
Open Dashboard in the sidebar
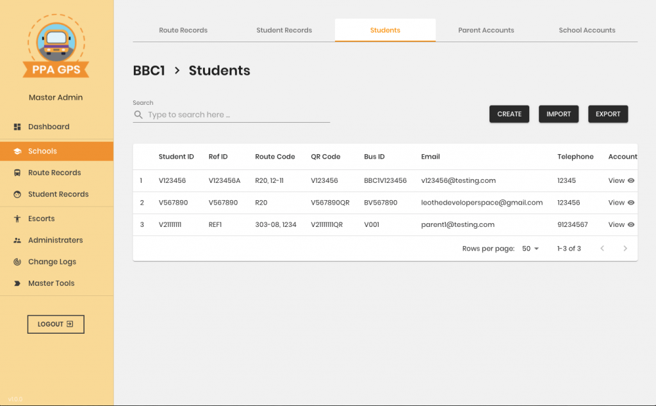coord(56,127)
